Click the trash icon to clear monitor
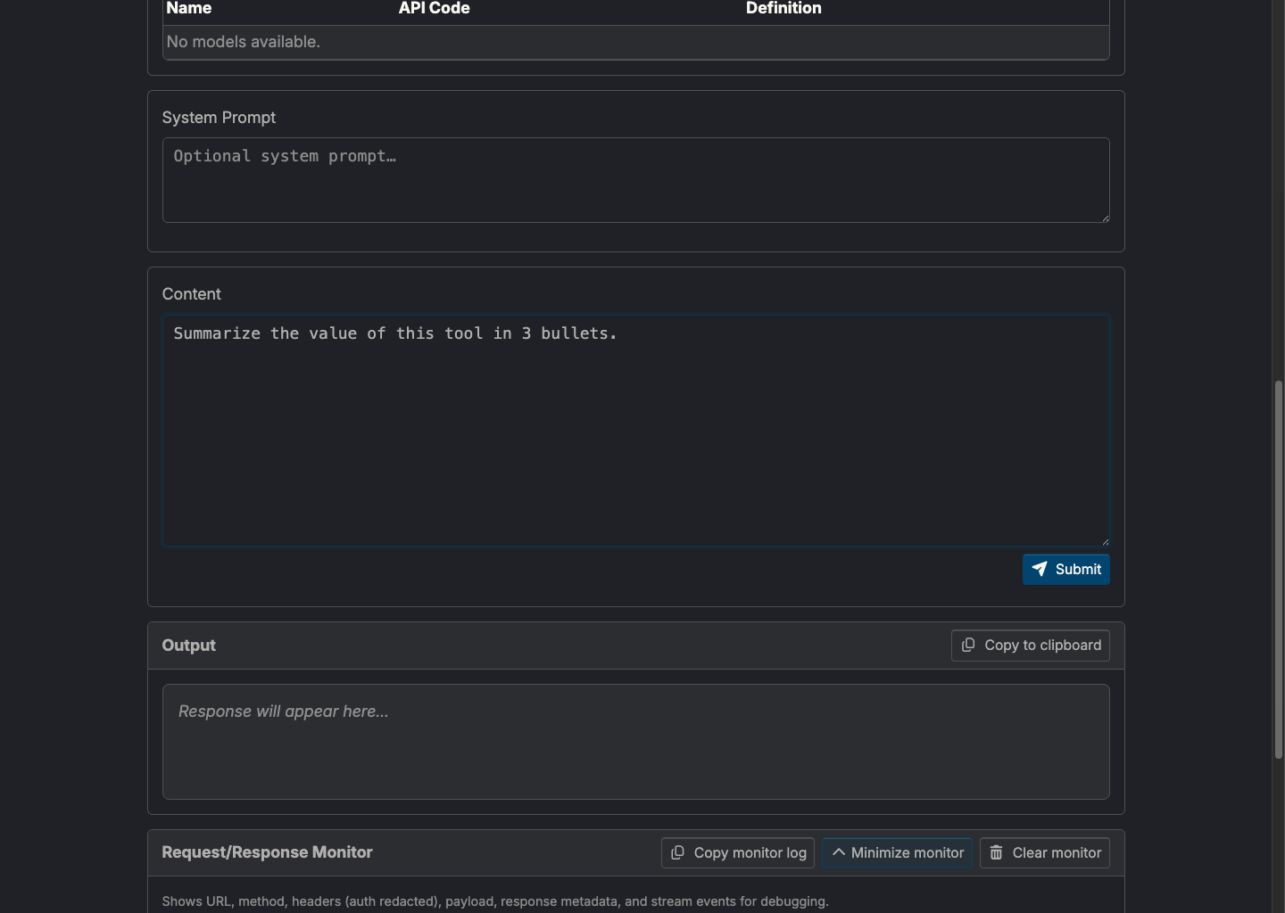The height and width of the screenshot is (913, 1285). [996, 852]
